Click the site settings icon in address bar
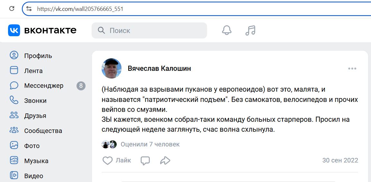 29,9
